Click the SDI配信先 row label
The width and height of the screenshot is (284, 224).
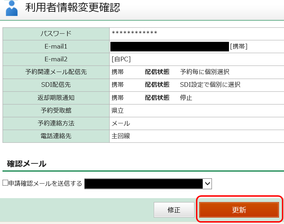(56, 85)
